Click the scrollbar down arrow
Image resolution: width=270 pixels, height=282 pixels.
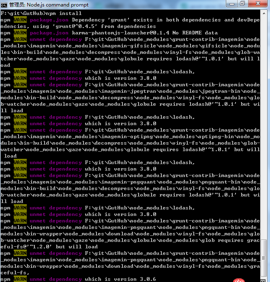point(264,278)
